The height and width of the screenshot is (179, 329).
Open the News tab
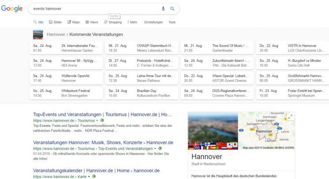pyautogui.click(x=92, y=22)
